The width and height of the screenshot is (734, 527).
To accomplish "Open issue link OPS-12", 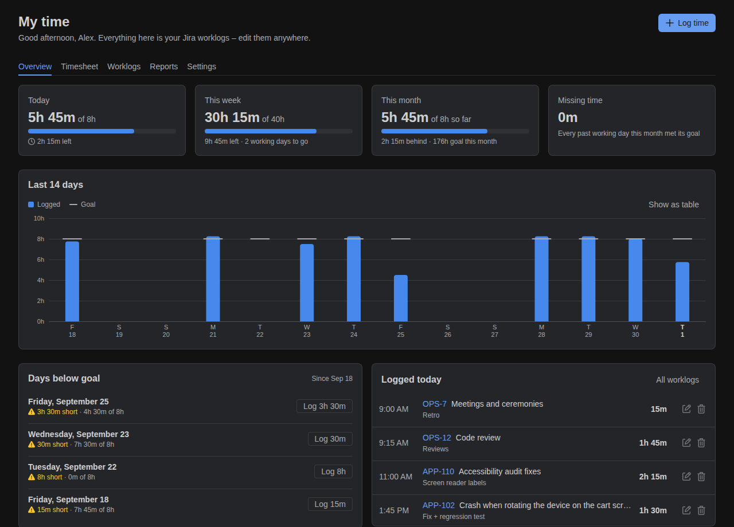I will tap(437, 438).
